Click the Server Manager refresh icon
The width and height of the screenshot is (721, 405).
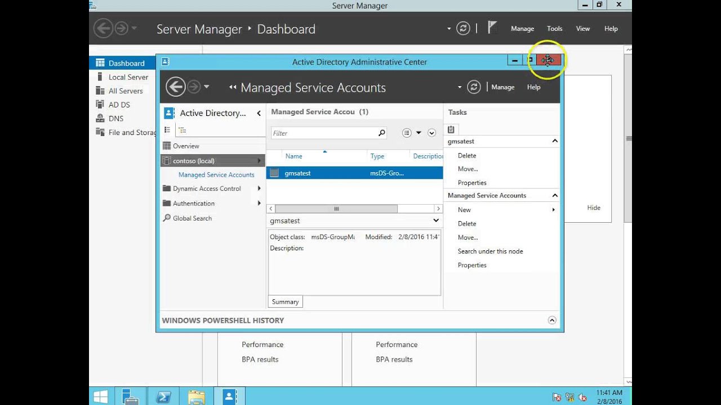[x=463, y=29]
